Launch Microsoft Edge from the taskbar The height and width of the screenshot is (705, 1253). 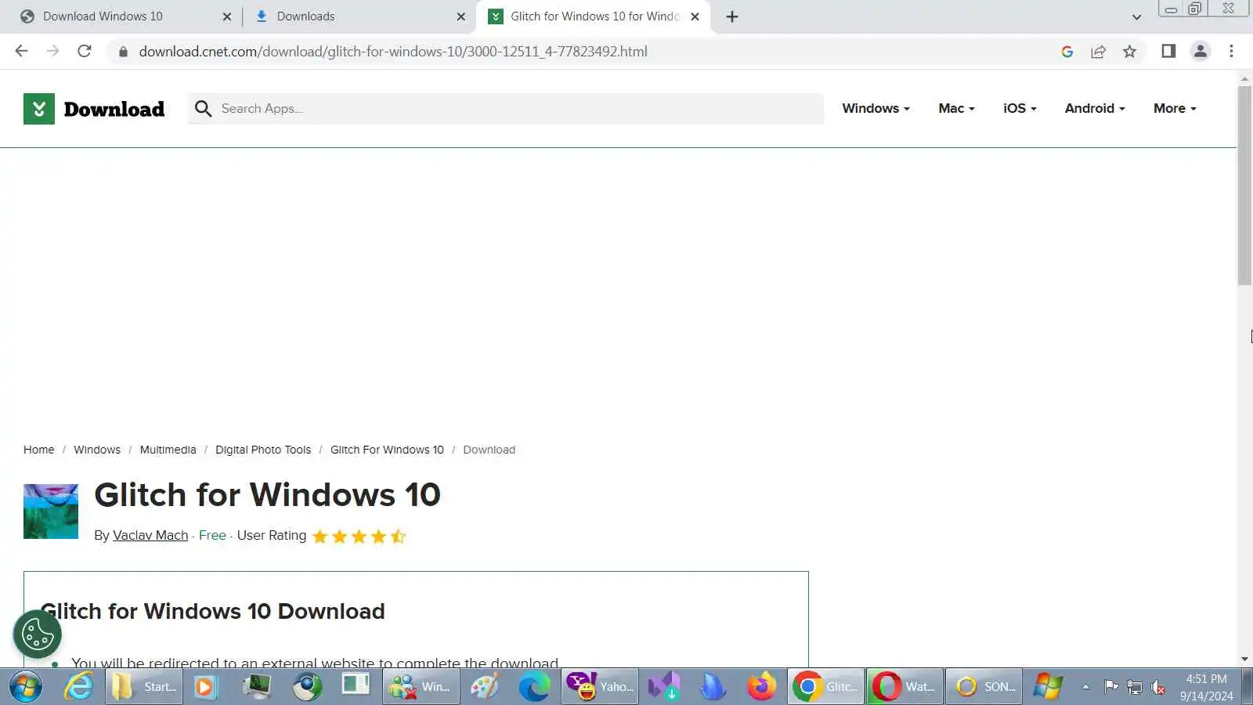pyautogui.click(x=534, y=687)
